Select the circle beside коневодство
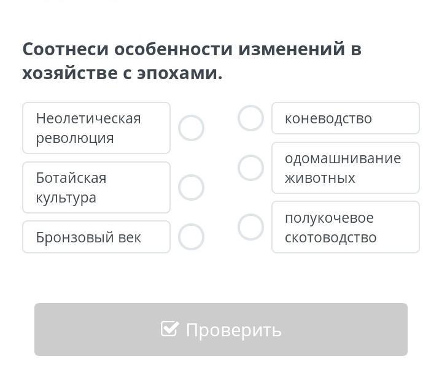This screenshot has height=370, width=423. click(250, 118)
